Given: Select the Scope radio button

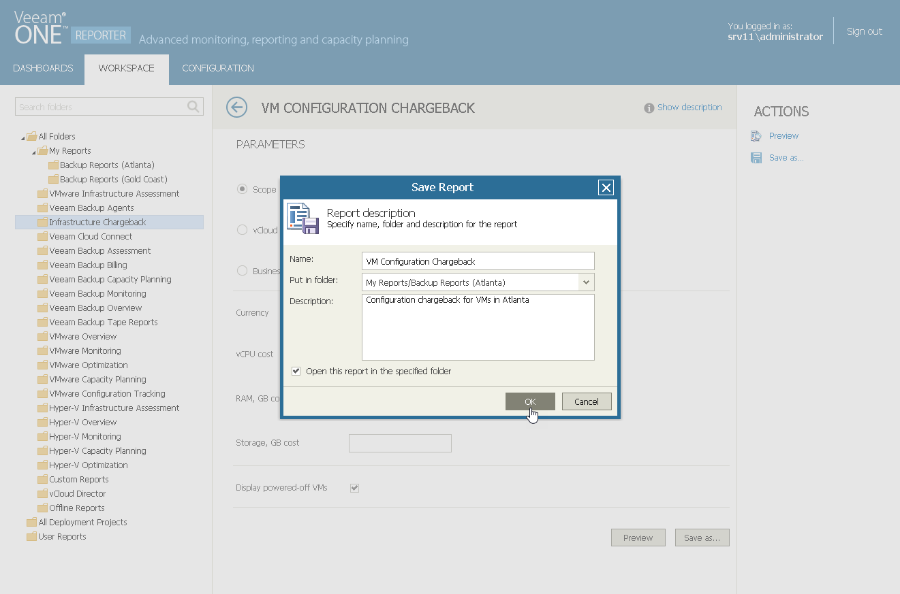Looking at the screenshot, I should 242,189.
